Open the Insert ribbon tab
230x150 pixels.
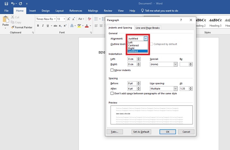point(33,11)
